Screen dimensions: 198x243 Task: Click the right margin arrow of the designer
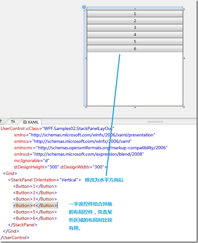pyautogui.click(x=184, y=58)
